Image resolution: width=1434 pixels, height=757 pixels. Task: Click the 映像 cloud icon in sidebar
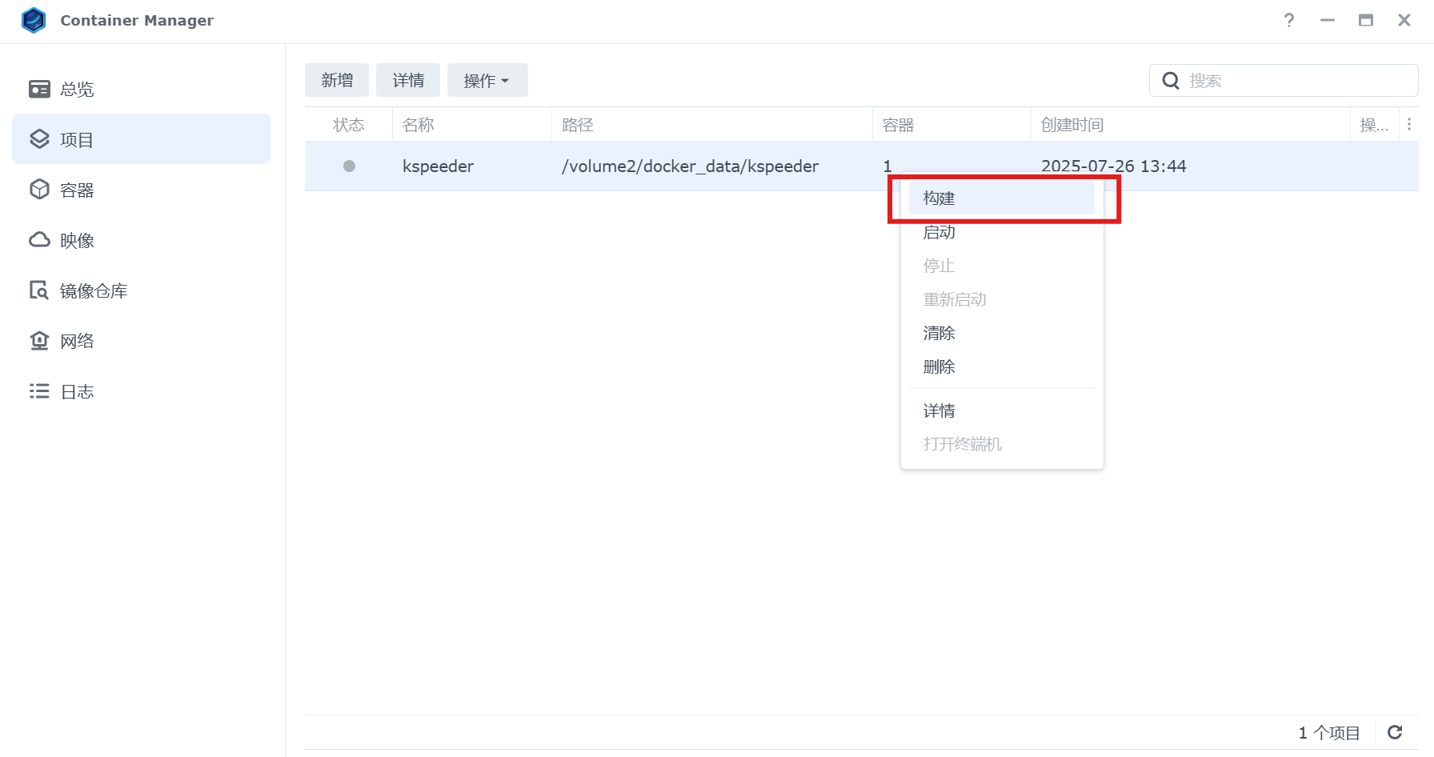click(x=39, y=240)
